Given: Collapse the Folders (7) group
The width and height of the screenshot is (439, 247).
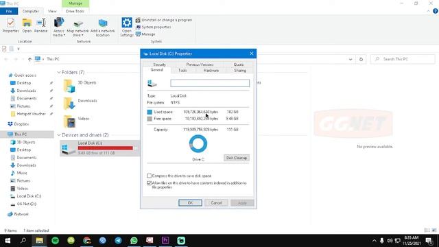Looking at the screenshot, I should coord(59,72).
